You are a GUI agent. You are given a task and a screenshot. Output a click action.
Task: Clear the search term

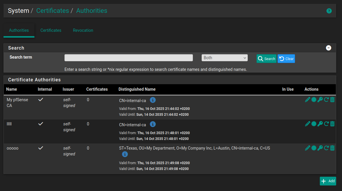tap(286, 59)
